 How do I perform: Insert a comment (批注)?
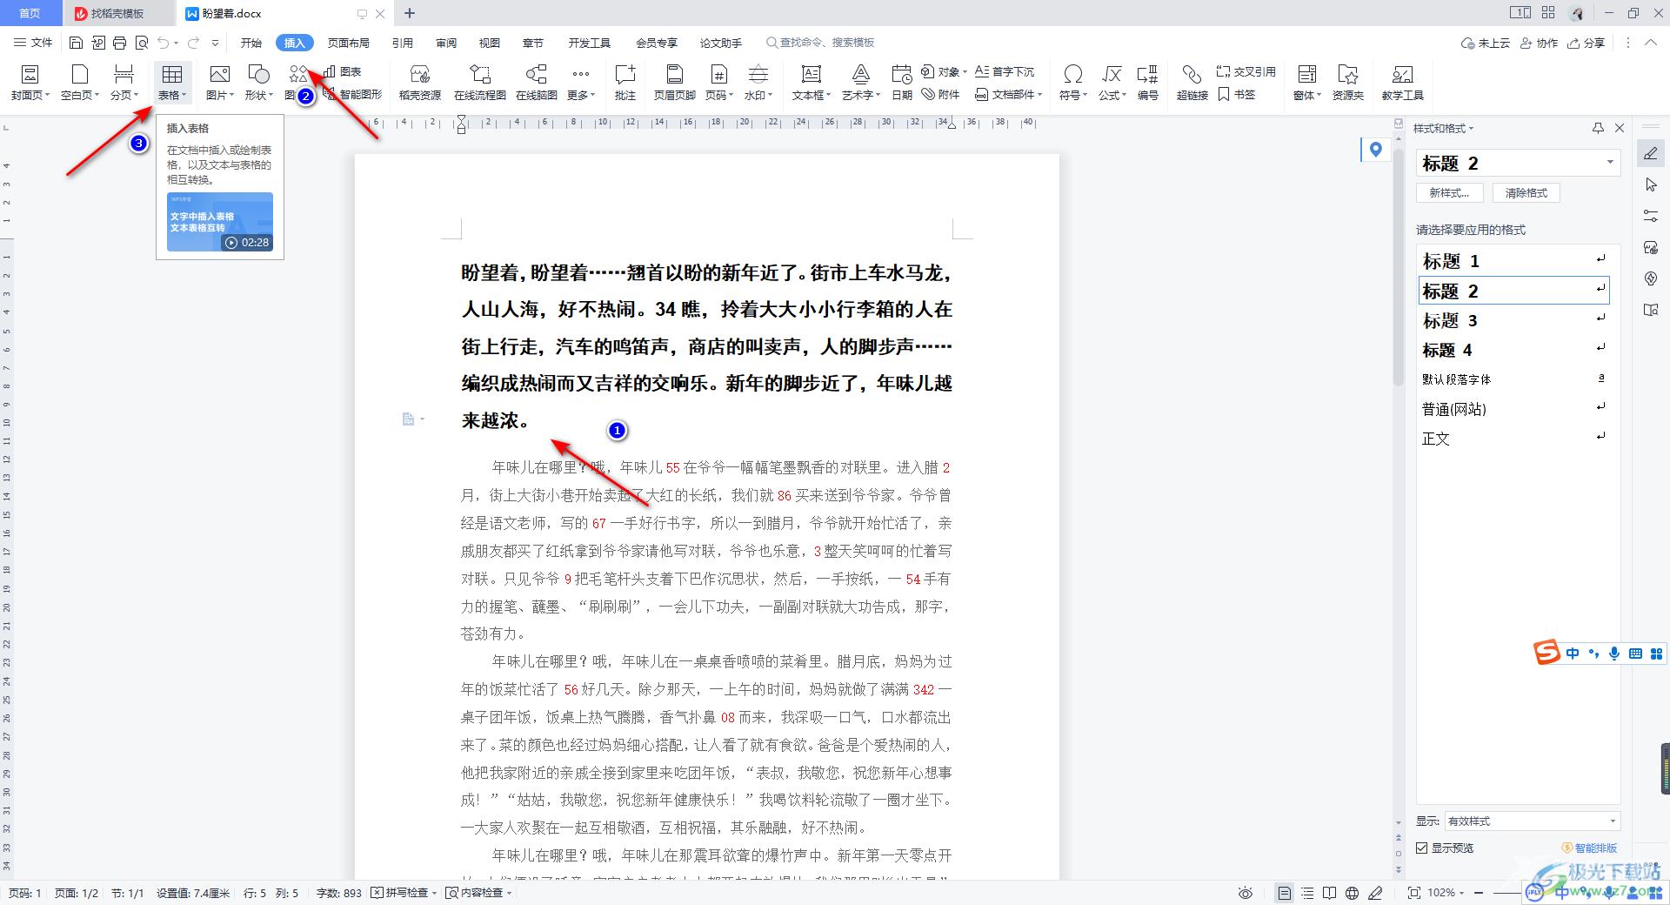click(625, 83)
